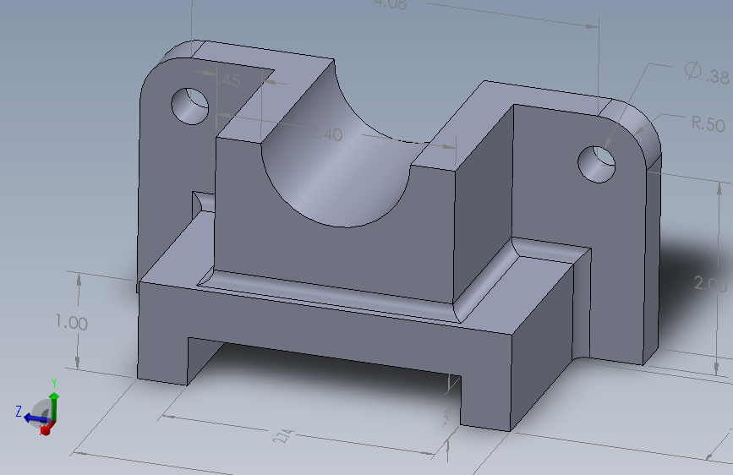
Task: Select the green Y axis arrow of triad
Action: 54,405
